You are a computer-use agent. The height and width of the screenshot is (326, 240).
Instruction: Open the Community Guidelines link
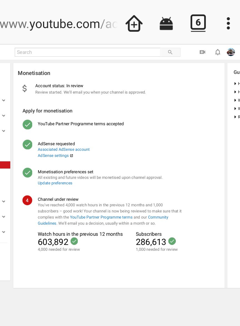point(158,217)
